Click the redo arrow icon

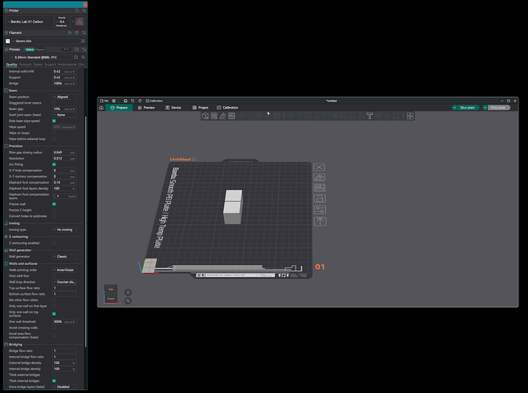point(140,101)
